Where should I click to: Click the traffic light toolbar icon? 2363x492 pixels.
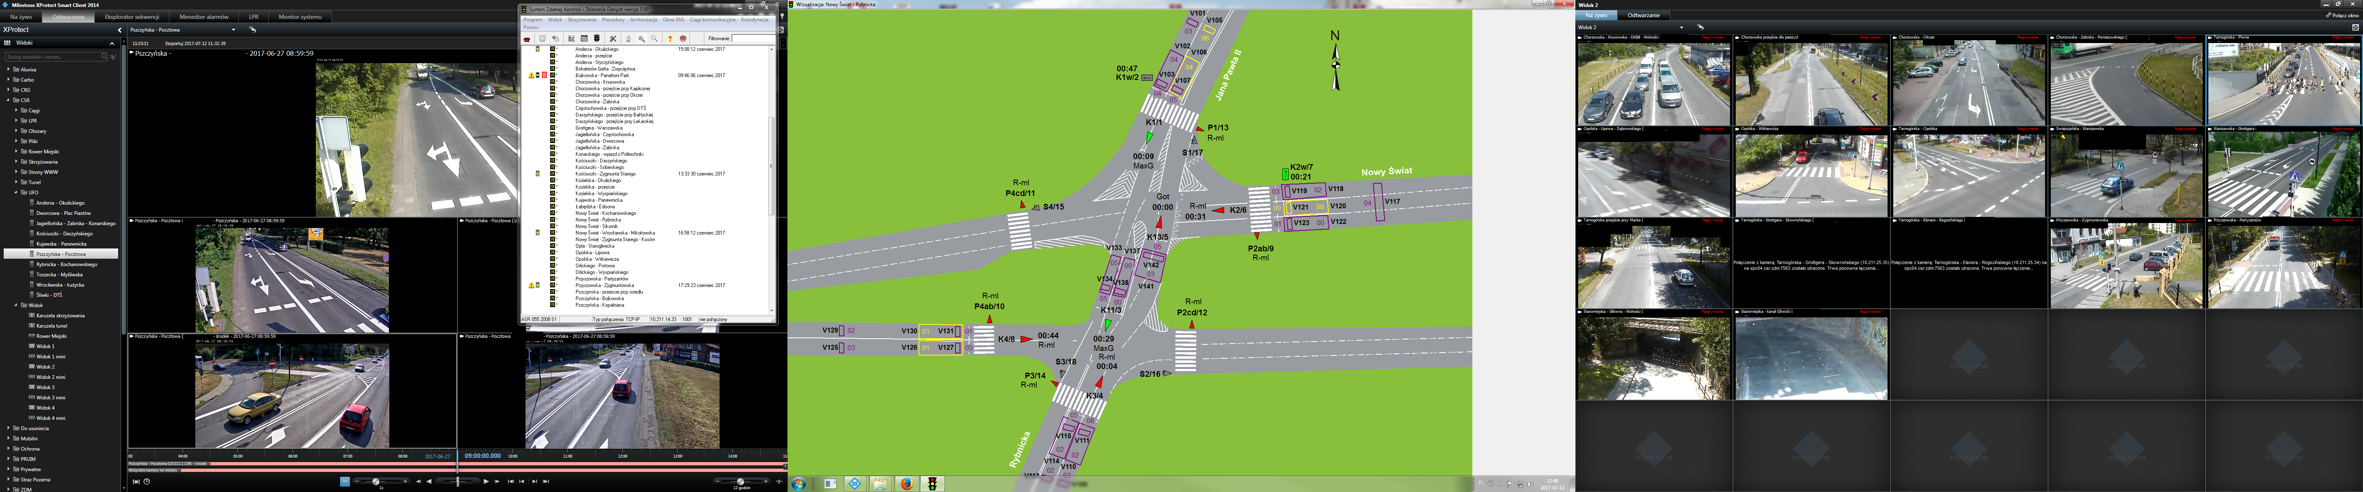(x=597, y=39)
